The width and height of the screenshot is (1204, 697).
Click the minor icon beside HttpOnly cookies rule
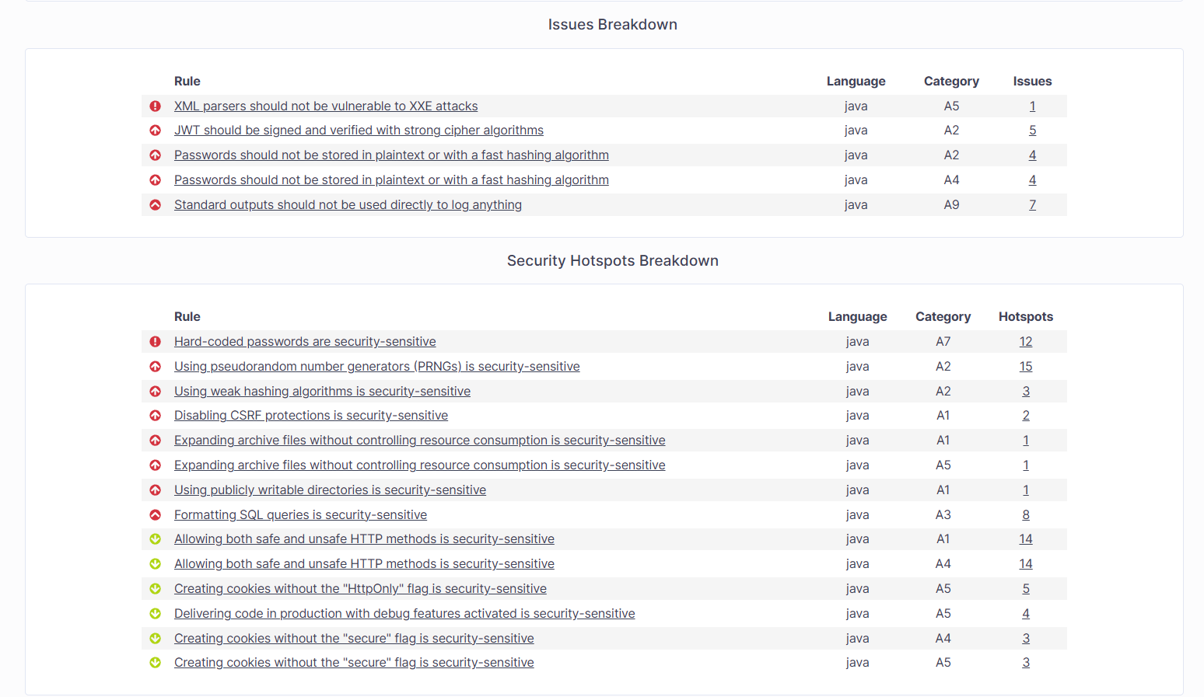156,589
